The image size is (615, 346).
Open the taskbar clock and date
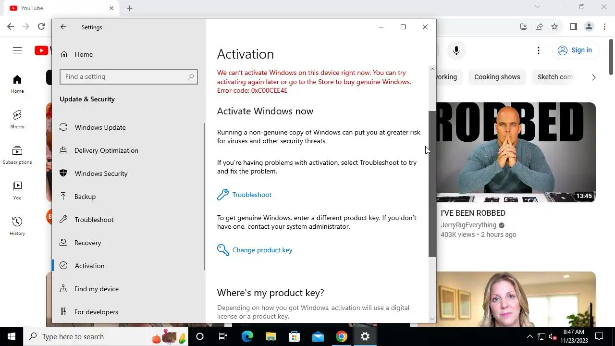coord(574,336)
